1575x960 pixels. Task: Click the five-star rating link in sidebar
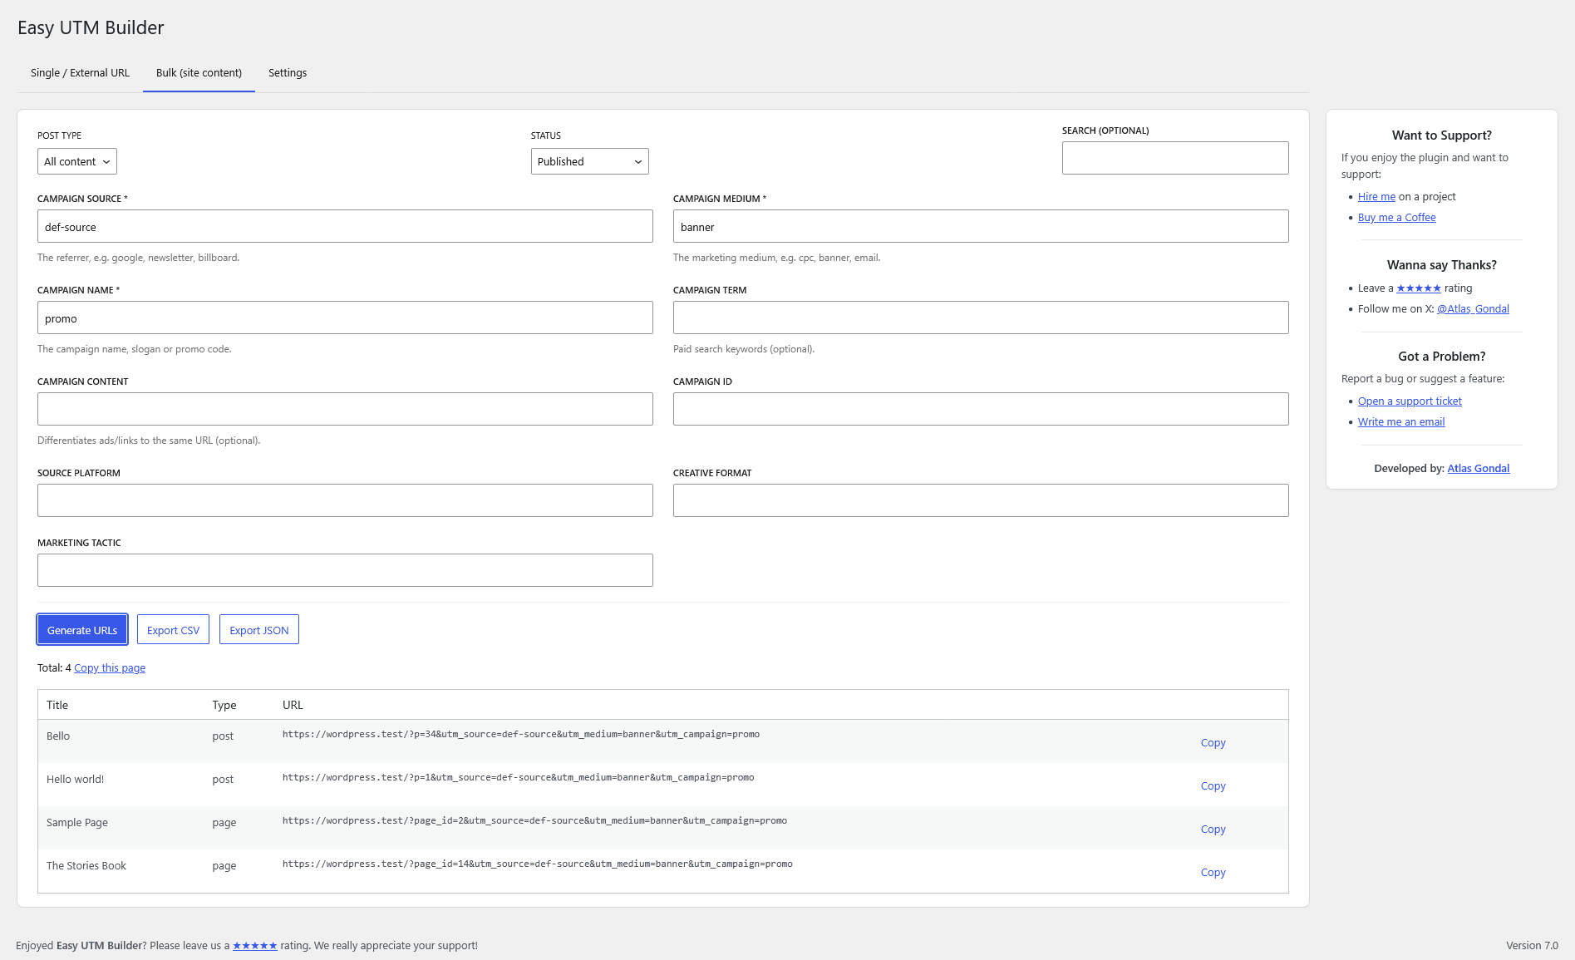click(1419, 288)
